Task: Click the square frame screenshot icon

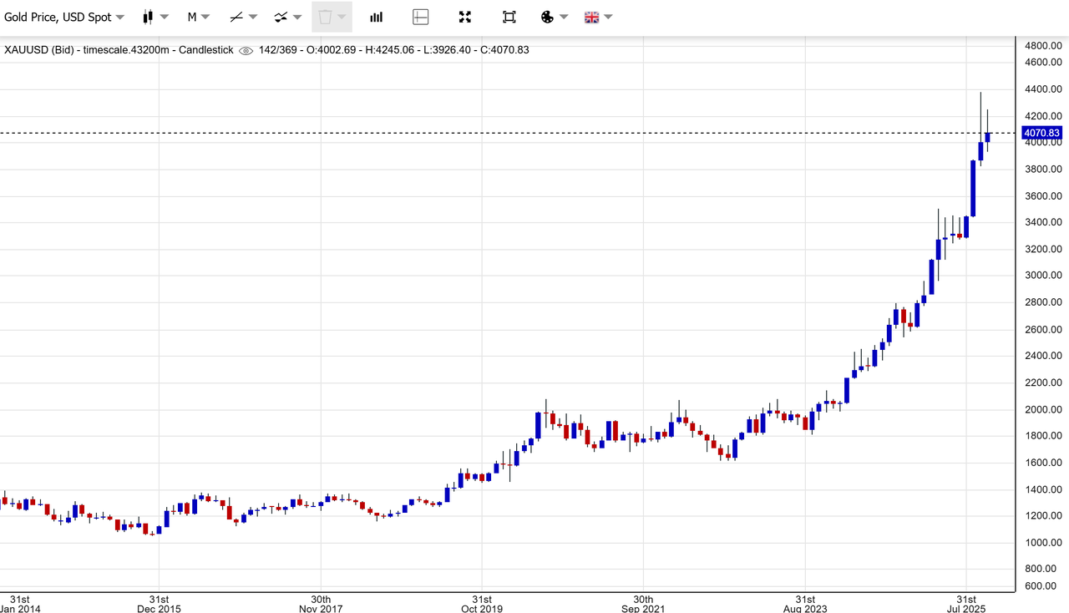Action: tap(509, 17)
